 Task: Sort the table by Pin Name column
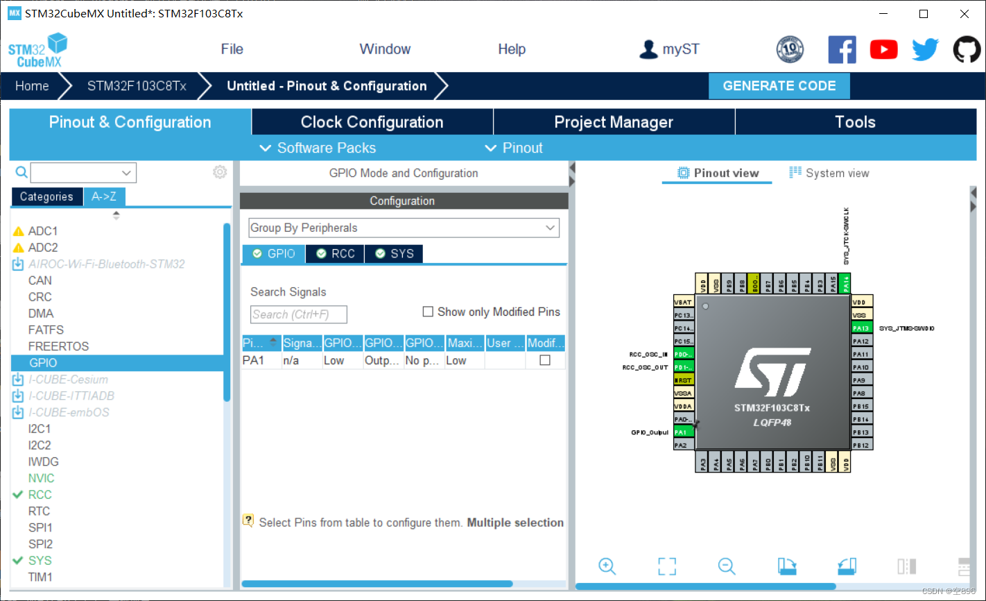[x=261, y=343]
